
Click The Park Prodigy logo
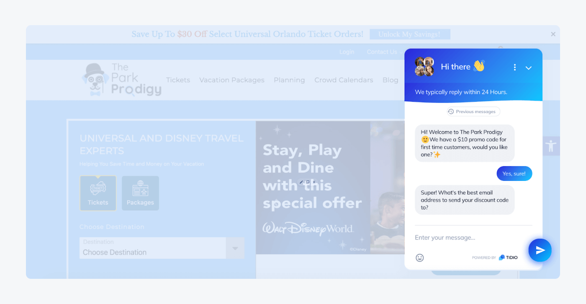(x=122, y=80)
